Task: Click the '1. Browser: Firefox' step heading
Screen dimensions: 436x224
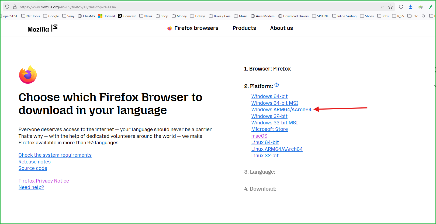Action: point(267,69)
